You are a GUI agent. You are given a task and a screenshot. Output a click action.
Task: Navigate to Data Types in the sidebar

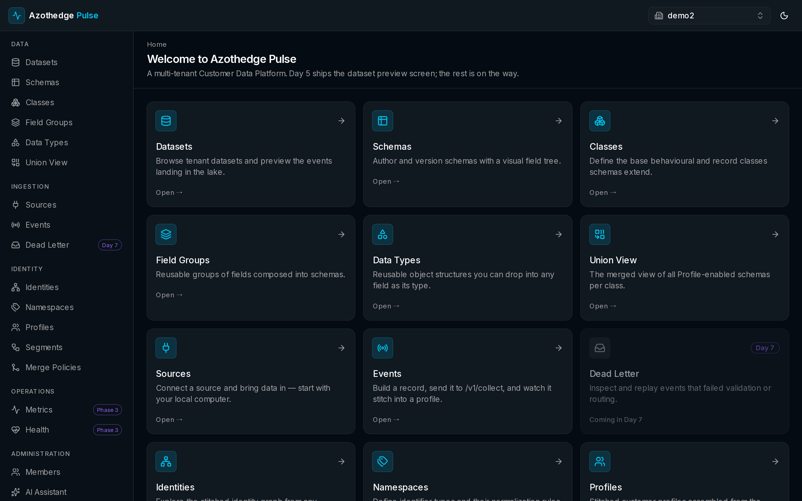66,143
